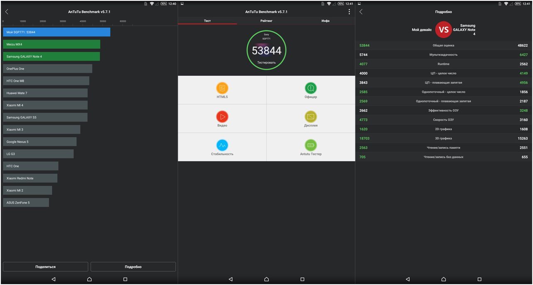
Task: Click the OnePlus One ranking bar
Action: click(47, 69)
